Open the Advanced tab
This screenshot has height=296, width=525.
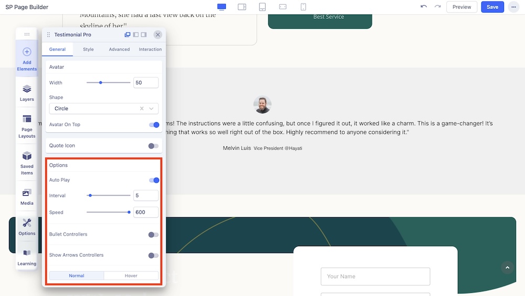tap(119, 49)
